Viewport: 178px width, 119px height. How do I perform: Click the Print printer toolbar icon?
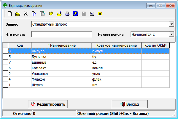[67, 14]
